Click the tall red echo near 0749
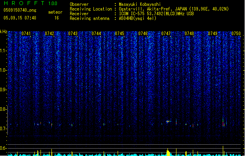 click(x=223, y=122)
